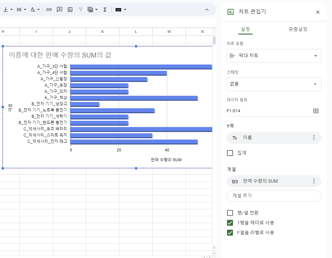Uncheck 1행을 헤더로 사용
Image resolution: width=332 pixels, height=258 pixels.
pyautogui.click(x=230, y=223)
